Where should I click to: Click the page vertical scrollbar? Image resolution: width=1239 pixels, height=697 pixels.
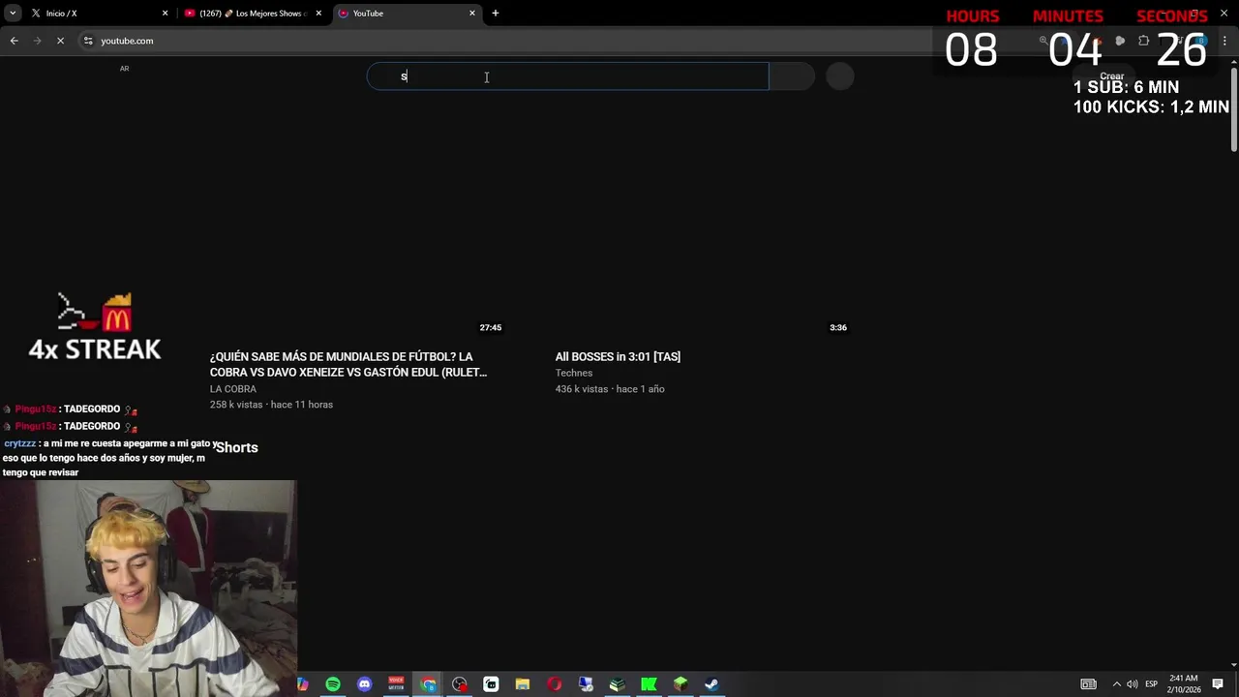point(1233,110)
